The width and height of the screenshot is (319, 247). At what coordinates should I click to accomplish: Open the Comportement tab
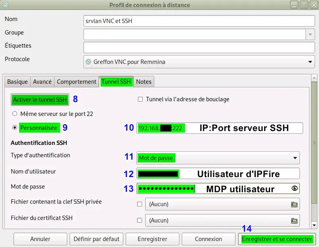pos(76,81)
